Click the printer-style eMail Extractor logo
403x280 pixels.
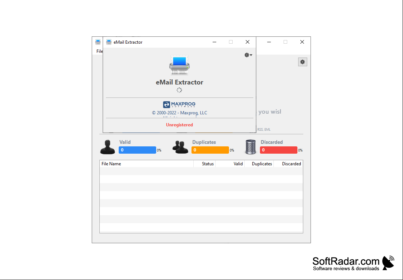(179, 65)
